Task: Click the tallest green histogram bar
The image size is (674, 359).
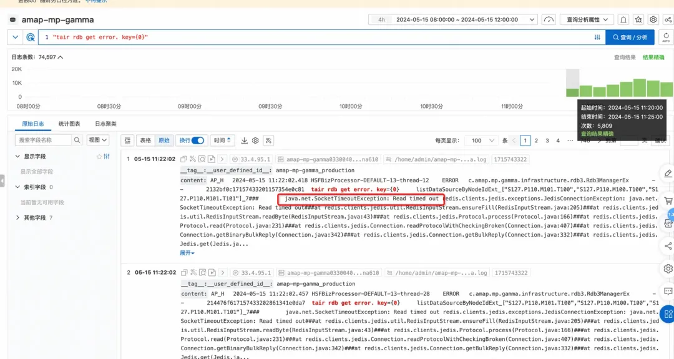Action: (x=640, y=87)
